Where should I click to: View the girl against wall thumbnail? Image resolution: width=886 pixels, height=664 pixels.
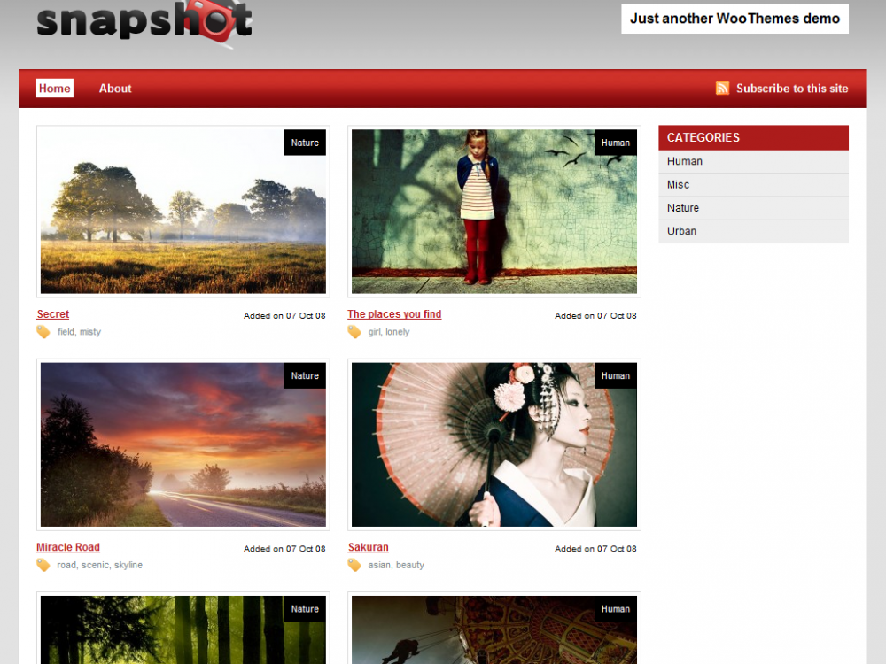point(494,212)
